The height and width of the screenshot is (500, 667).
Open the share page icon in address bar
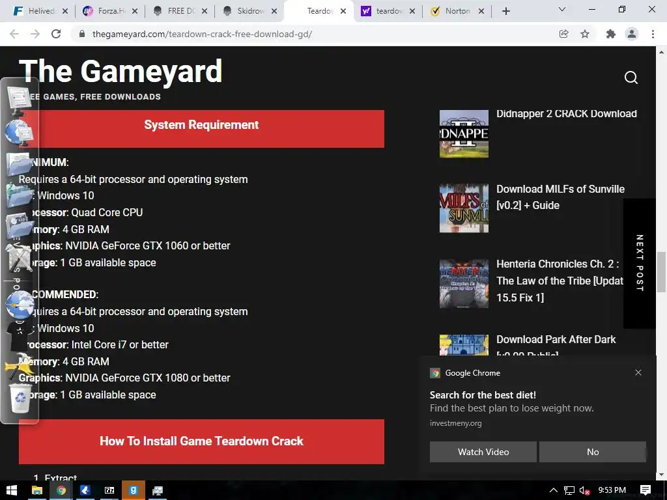pos(563,34)
